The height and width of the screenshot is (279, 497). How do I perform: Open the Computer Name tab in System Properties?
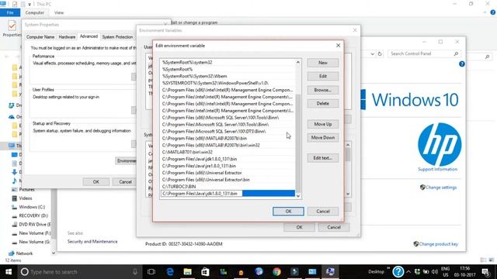(x=40, y=37)
